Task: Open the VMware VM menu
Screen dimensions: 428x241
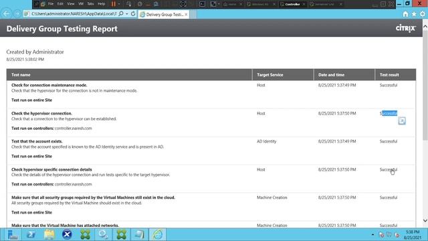Action: (x=81, y=4)
